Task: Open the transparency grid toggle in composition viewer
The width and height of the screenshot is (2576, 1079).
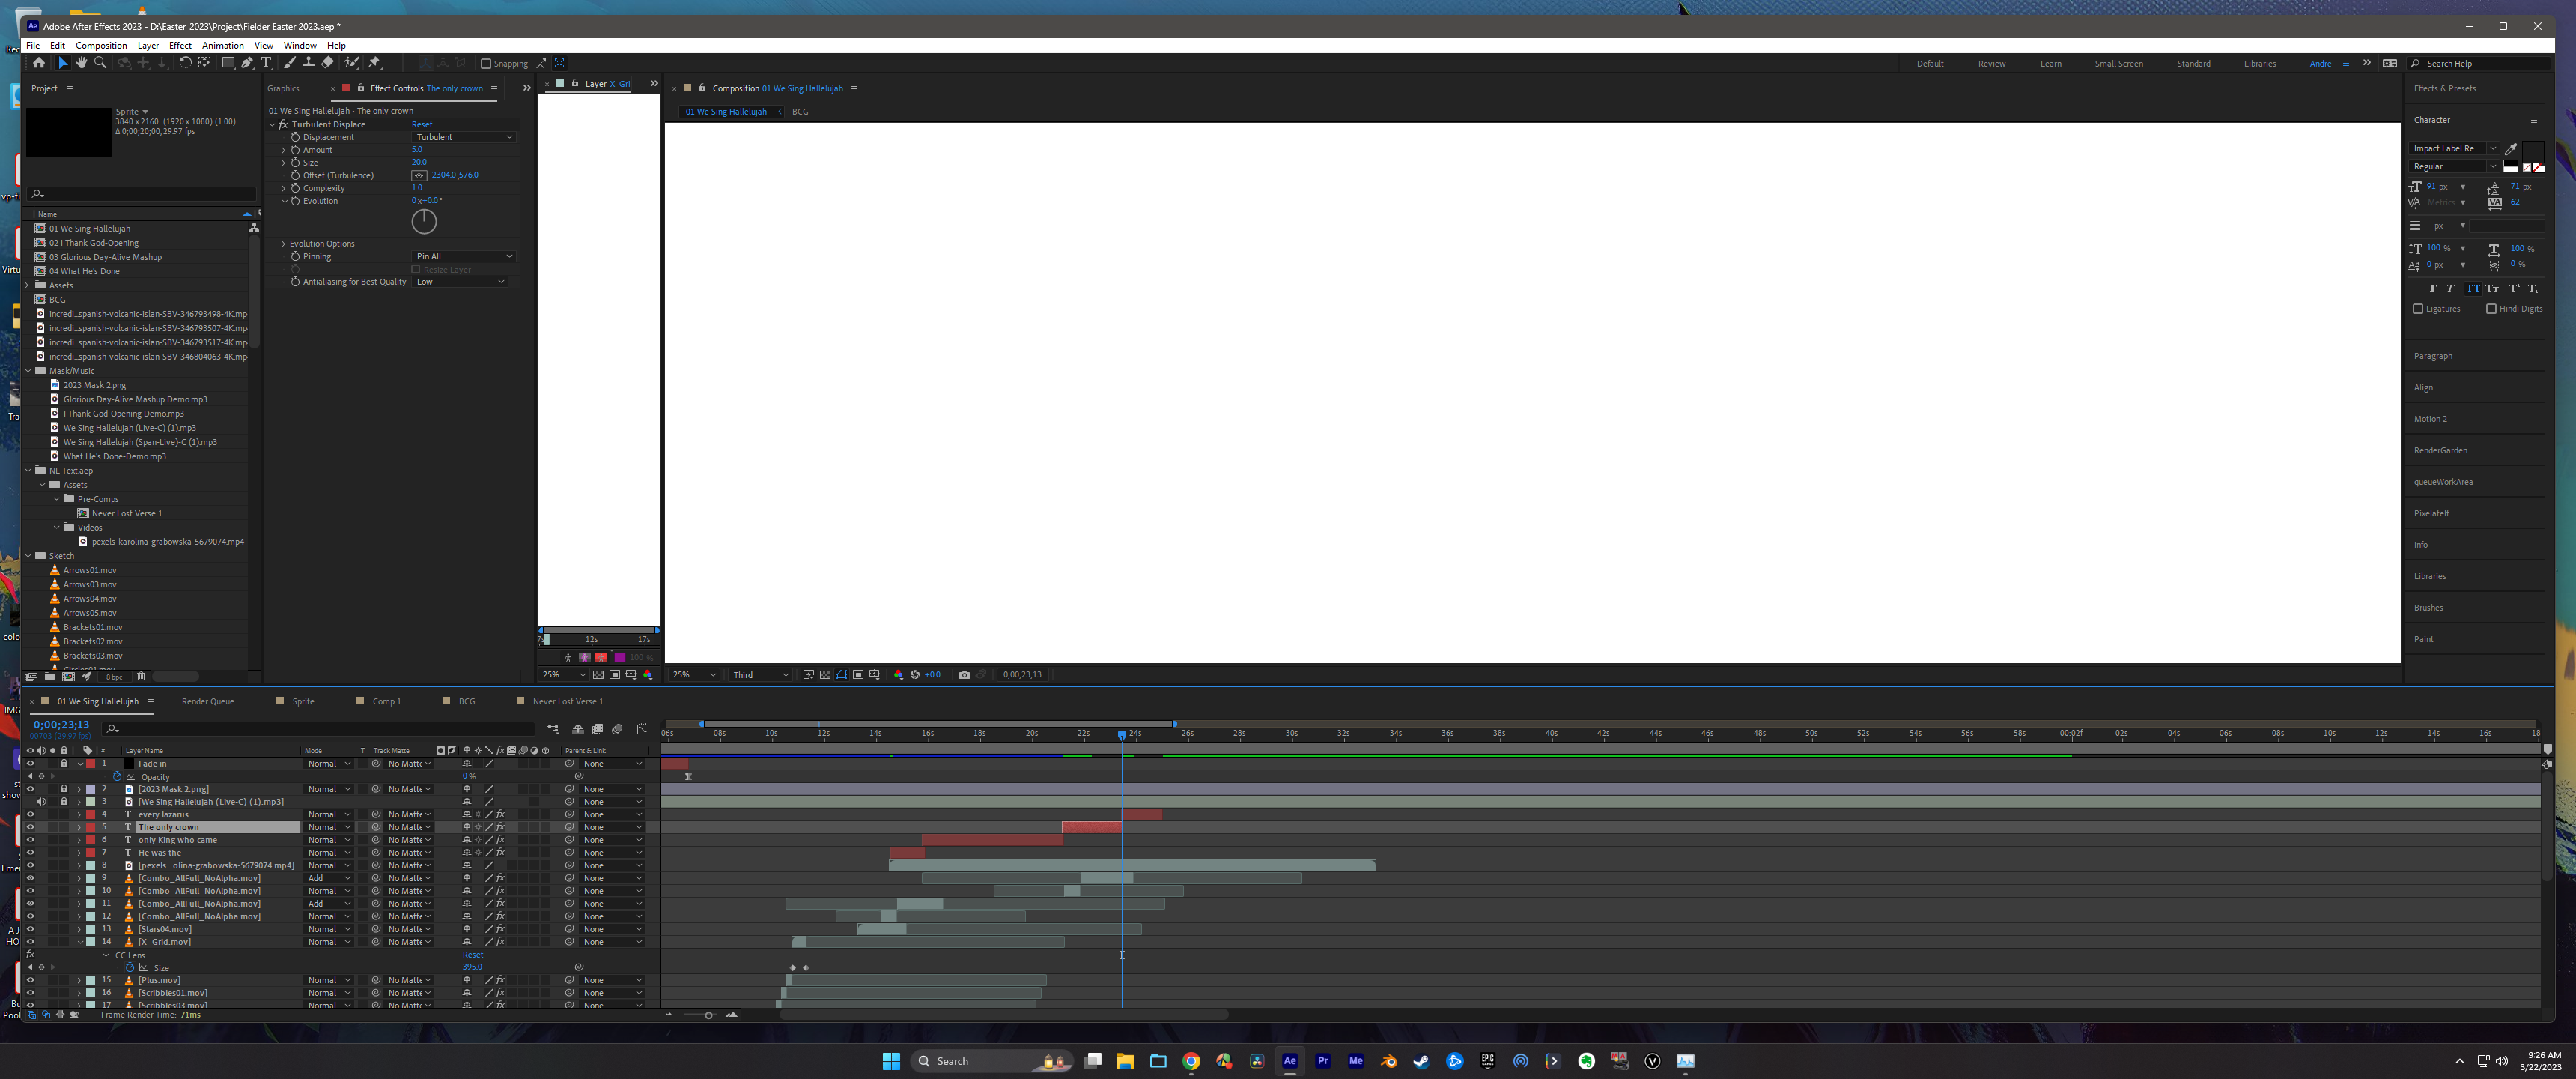Action: point(825,674)
